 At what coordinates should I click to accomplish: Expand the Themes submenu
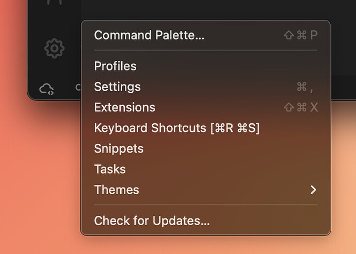click(206, 190)
